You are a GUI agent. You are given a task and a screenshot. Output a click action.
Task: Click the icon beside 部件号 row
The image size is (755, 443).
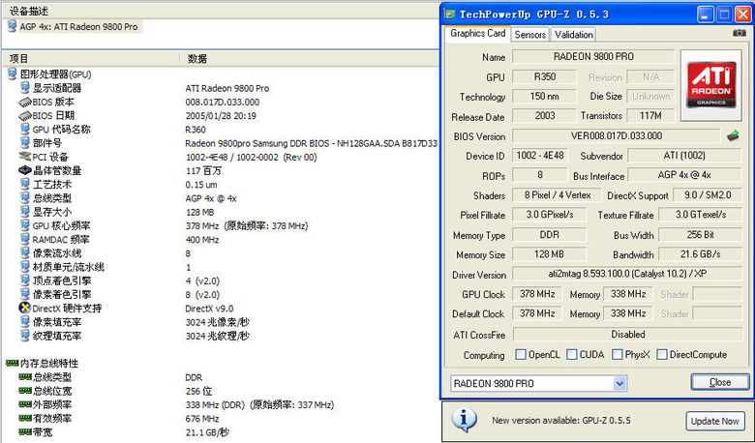[25, 143]
